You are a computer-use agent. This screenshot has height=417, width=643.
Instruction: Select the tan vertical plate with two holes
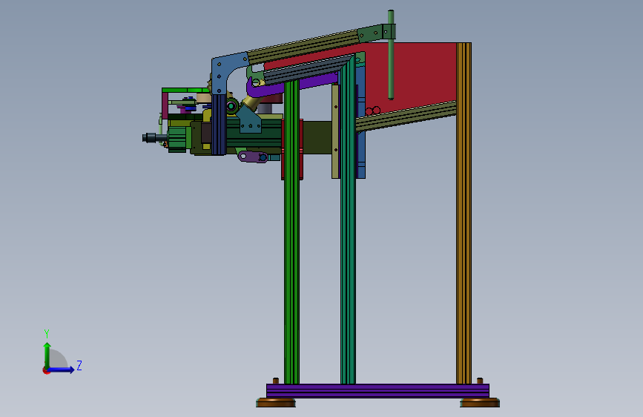pyautogui.click(x=335, y=131)
